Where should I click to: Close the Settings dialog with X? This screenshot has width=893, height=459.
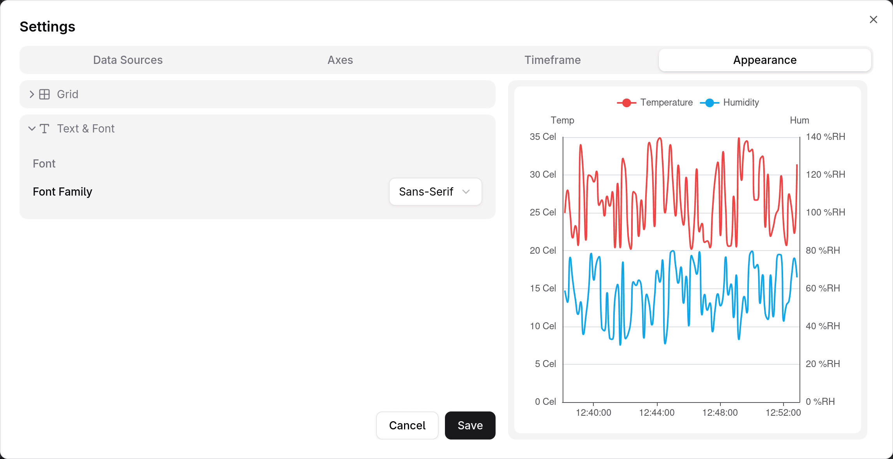tap(873, 19)
